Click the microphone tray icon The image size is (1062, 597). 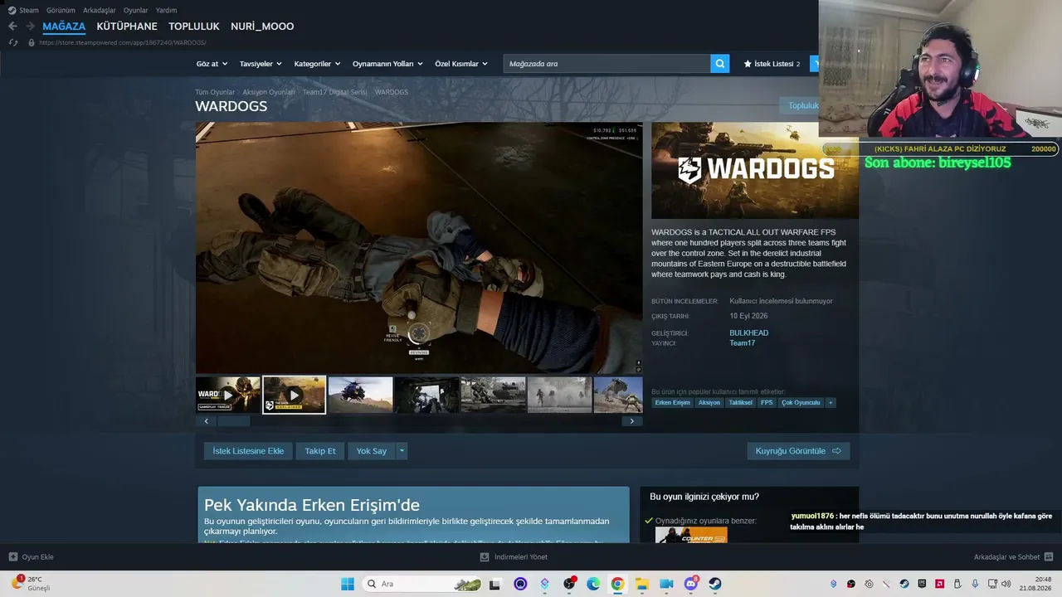pyautogui.click(x=975, y=584)
